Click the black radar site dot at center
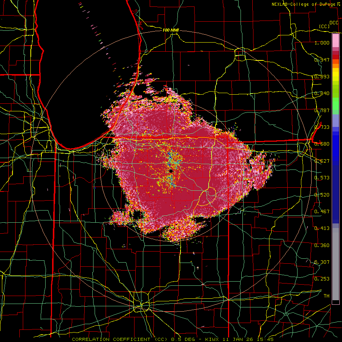Viewport: 342px width, 342px height. tap(171, 171)
